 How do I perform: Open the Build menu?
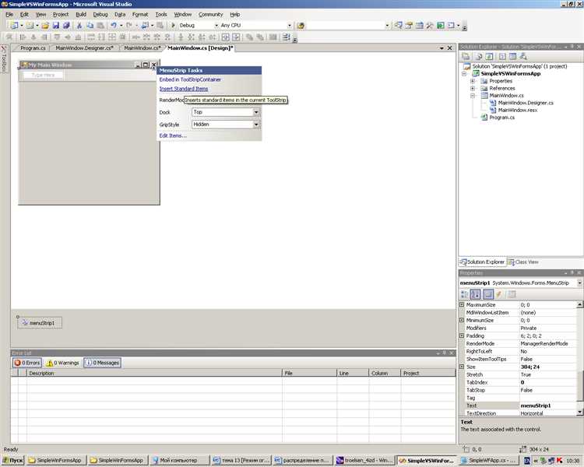(x=81, y=14)
